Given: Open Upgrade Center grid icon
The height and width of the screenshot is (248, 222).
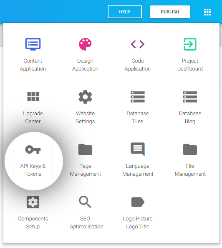Looking at the screenshot, I should click(33, 96).
